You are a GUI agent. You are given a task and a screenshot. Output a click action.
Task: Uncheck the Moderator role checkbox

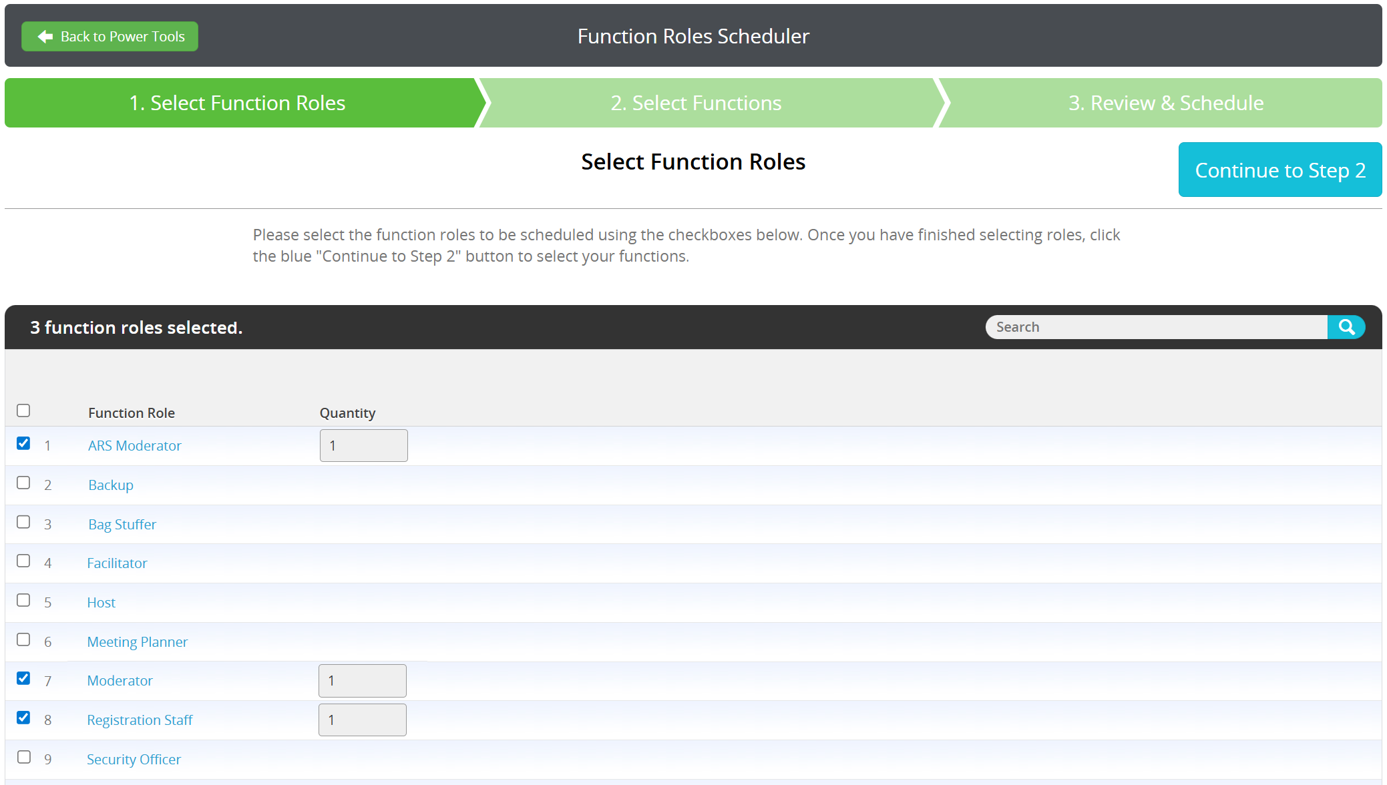pos(23,678)
